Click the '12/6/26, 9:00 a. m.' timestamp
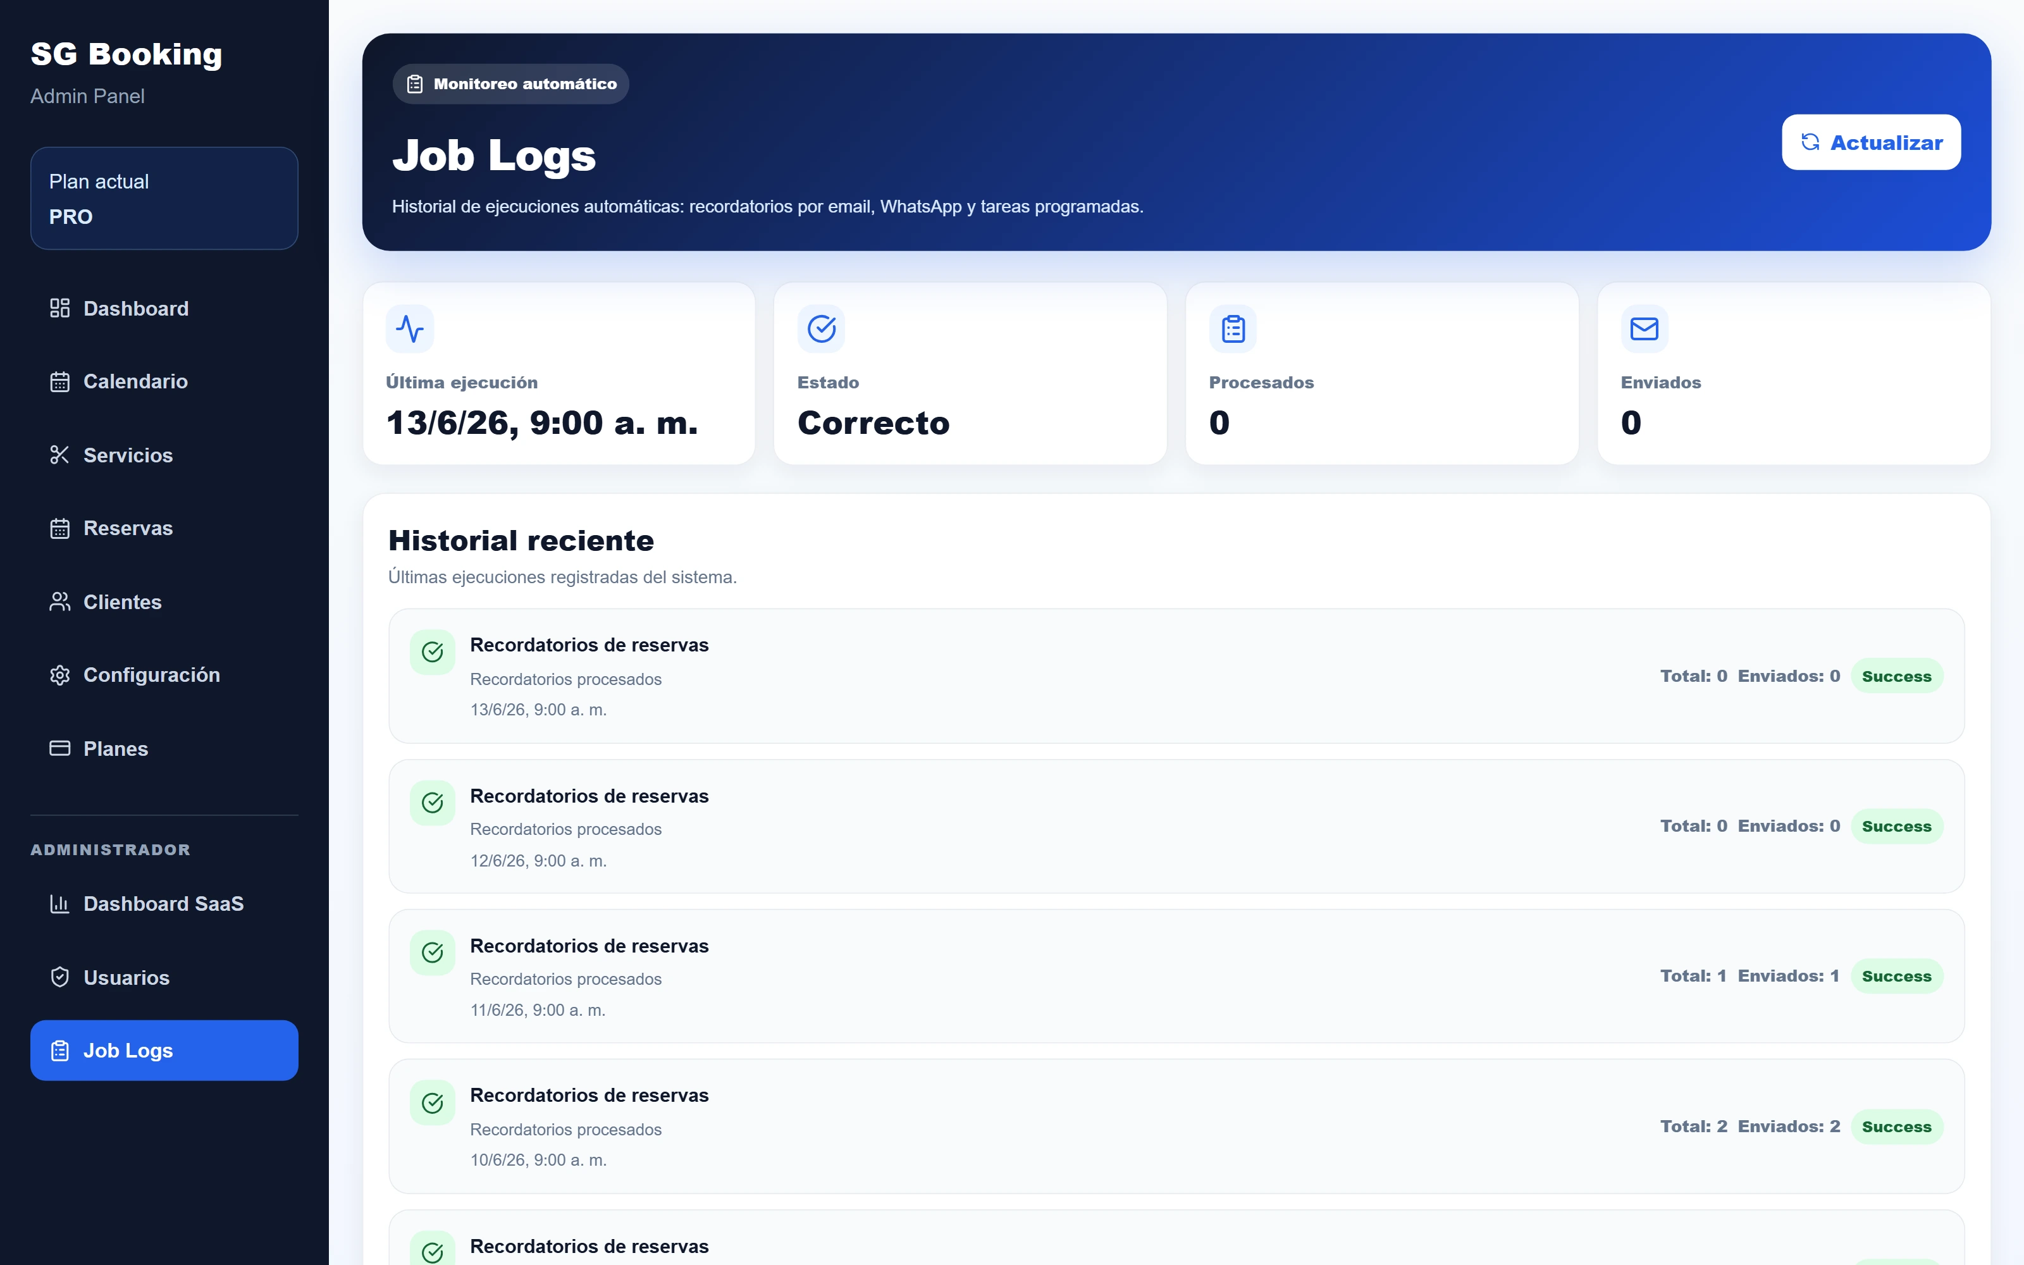Viewport: 2024px width, 1265px height. pyautogui.click(x=539, y=860)
